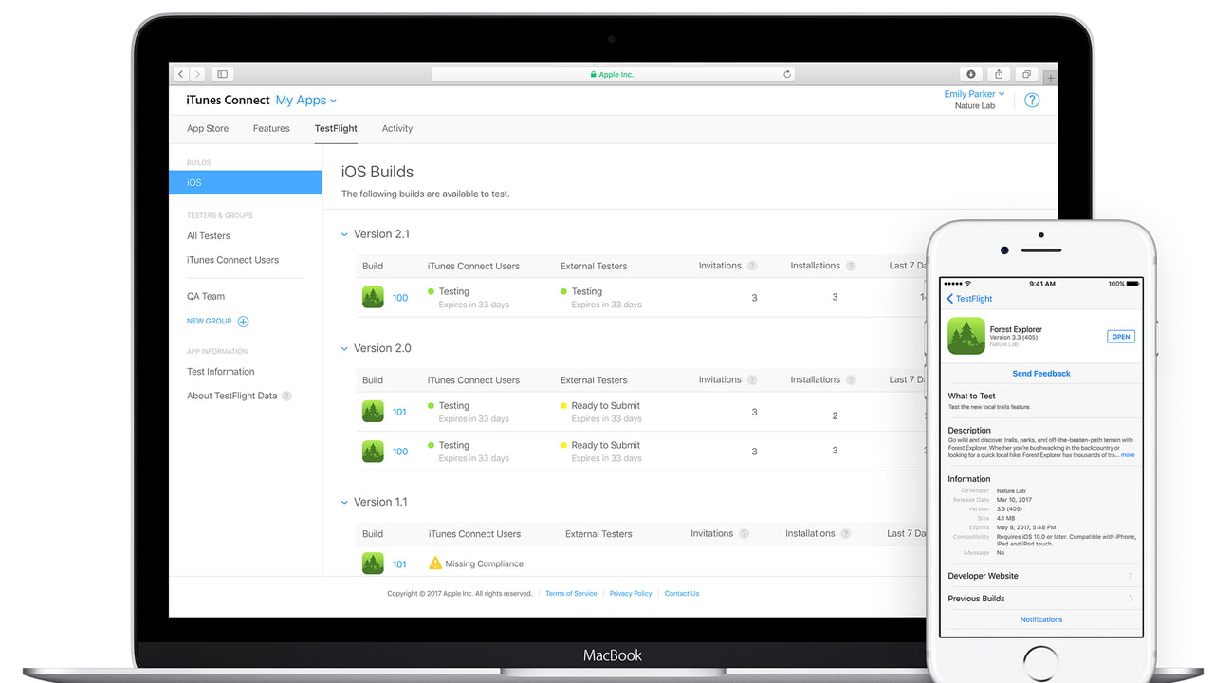Image resolution: width=1214 pixels, height=683 pixels.
Task: Collapse the Version 1.1 section
Action: point(344,503)
